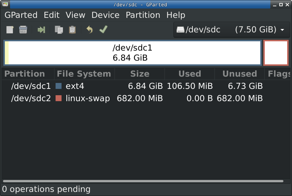Open the /dev/sdc device selector dropdown
This screenshot has height=196, width=292.
[x=232, y=30]
